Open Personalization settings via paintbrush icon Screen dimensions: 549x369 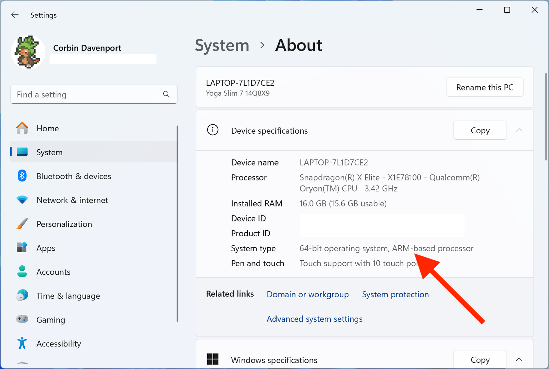[22, 224]
